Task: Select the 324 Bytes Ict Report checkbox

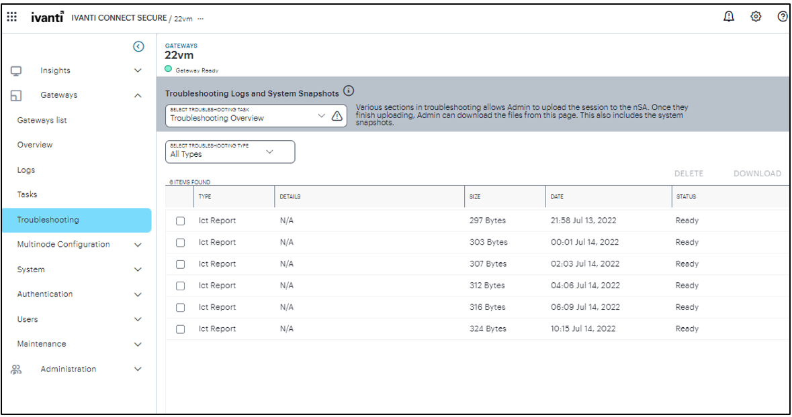Action: coord(180,329)
